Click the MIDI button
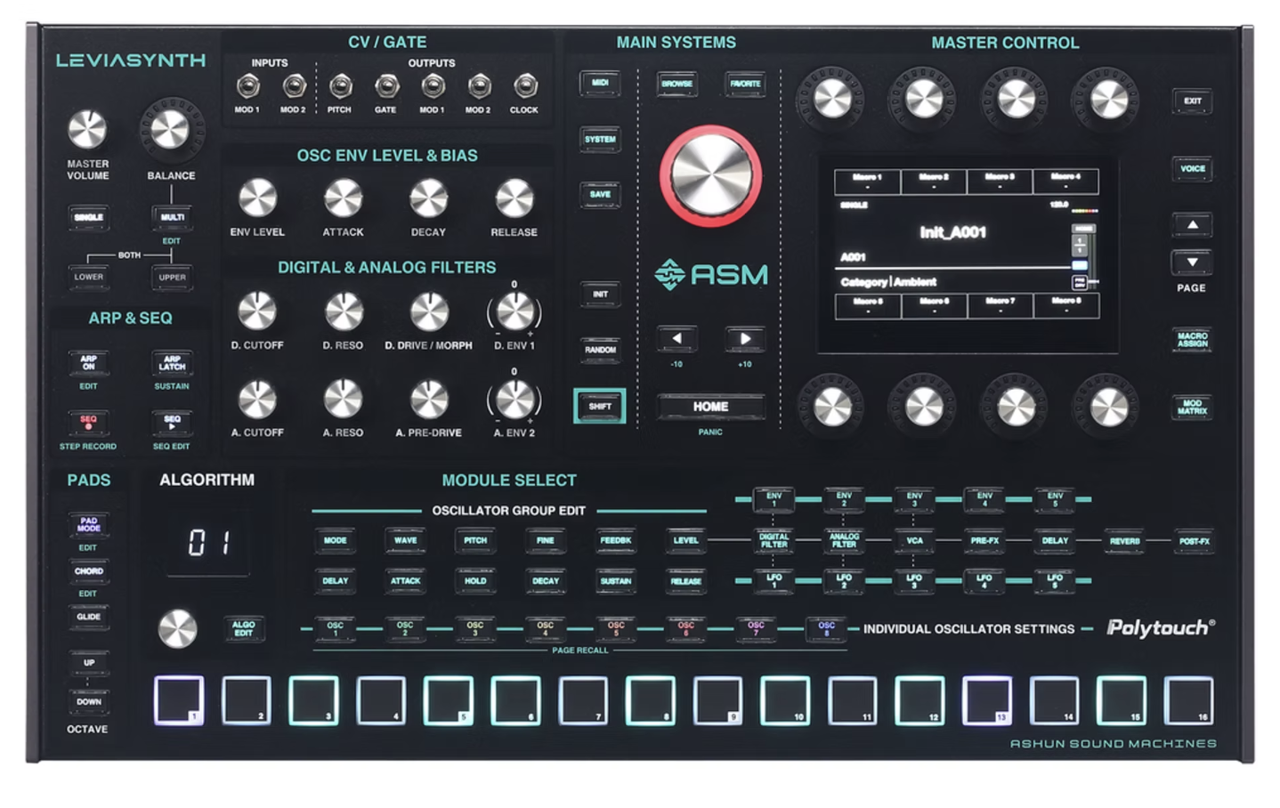 click(600, 84)
